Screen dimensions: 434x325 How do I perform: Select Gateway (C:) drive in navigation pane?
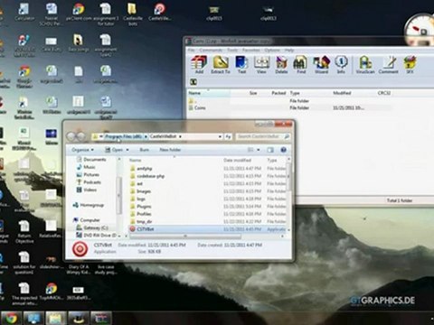96,227
